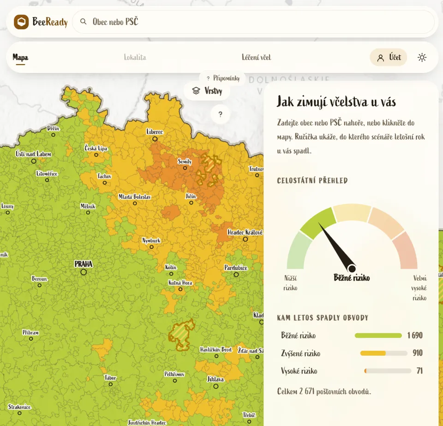Click the Mělník map marker
This screenshot has height=426, width=443.
pos(88,213)
